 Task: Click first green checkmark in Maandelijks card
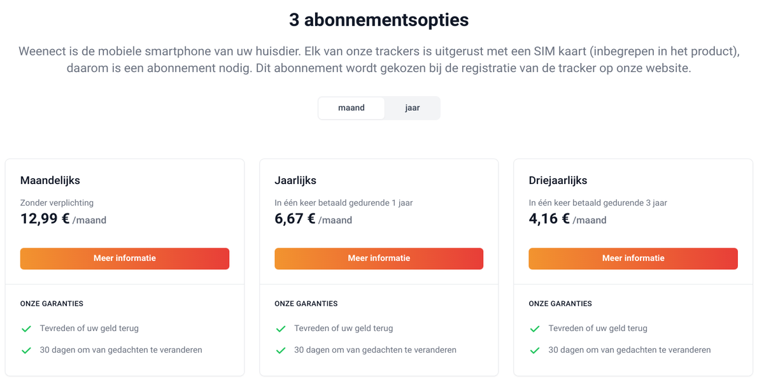point(27,329)
